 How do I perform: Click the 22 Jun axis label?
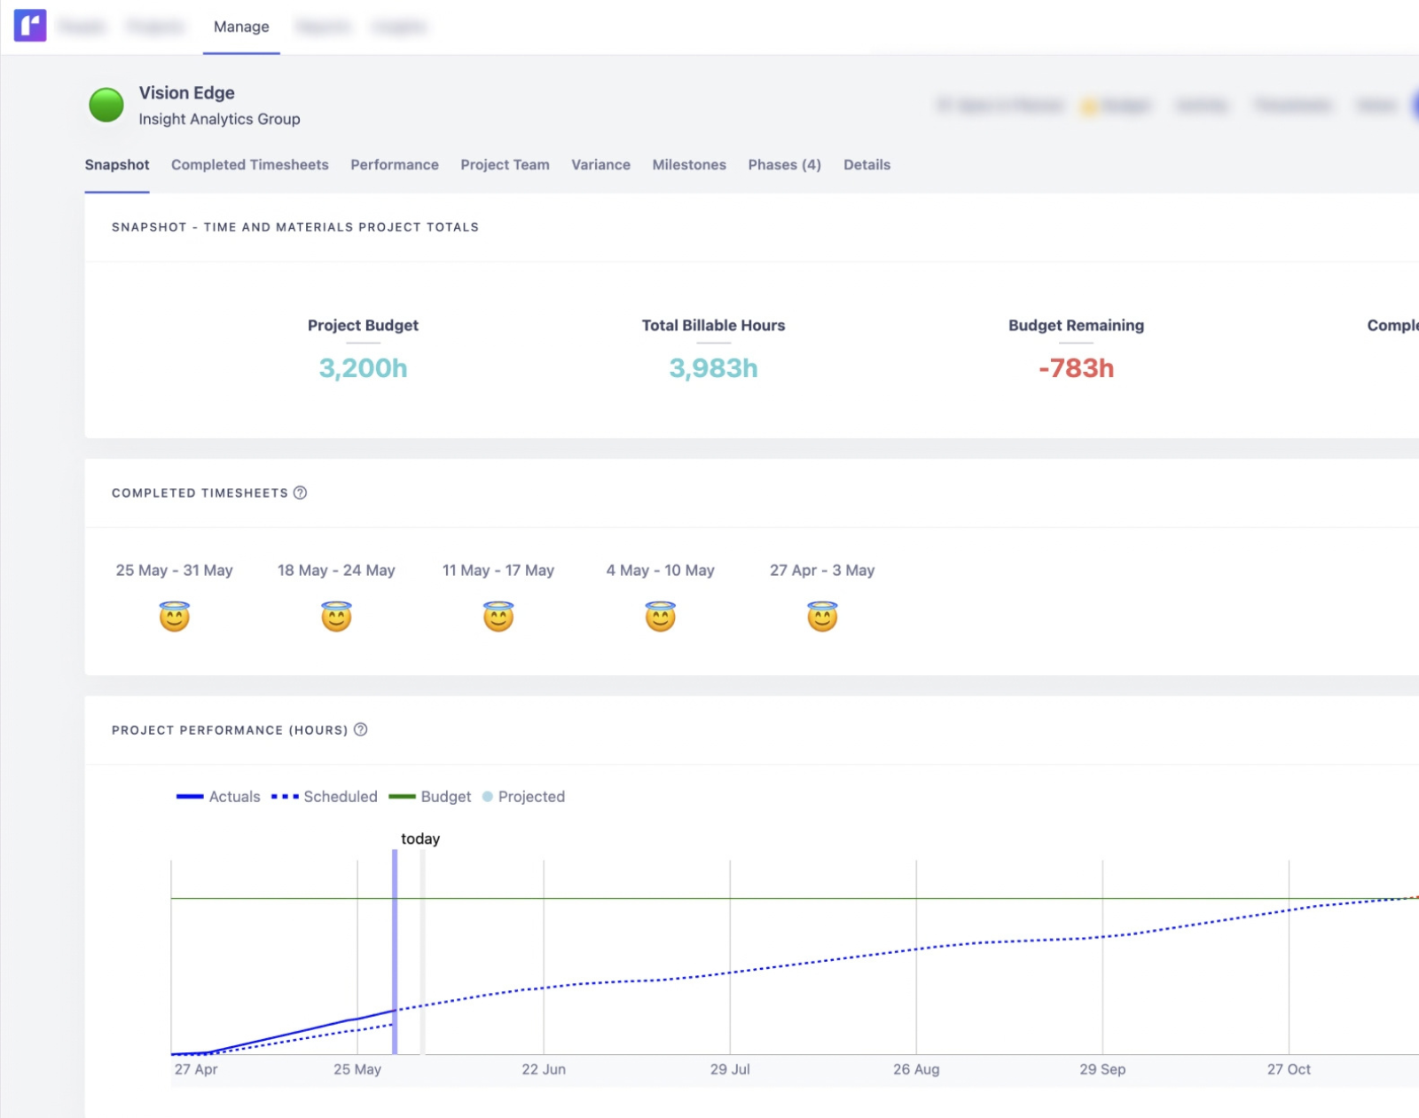tap(544, 1069)
